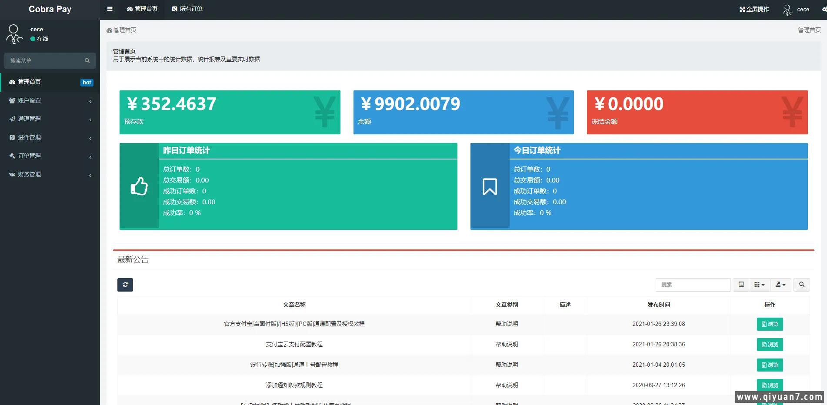Click 浏览 for the 支付宝云支付配置教程 article
The height and width of the screenshot is (405, 827).
tap(770, 345)
